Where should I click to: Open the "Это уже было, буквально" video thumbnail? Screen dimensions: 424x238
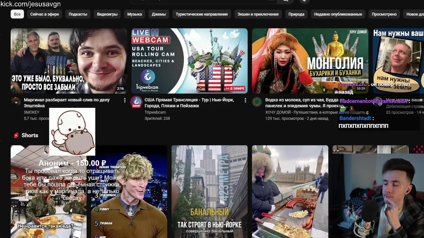tap(69, 61)
